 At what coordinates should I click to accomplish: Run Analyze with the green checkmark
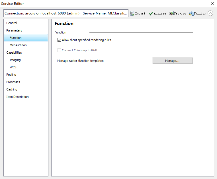[x=157, y=13]
